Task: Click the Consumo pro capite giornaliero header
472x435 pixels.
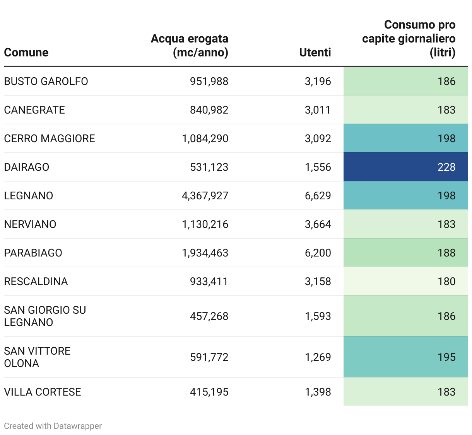Action: point(409,39)
